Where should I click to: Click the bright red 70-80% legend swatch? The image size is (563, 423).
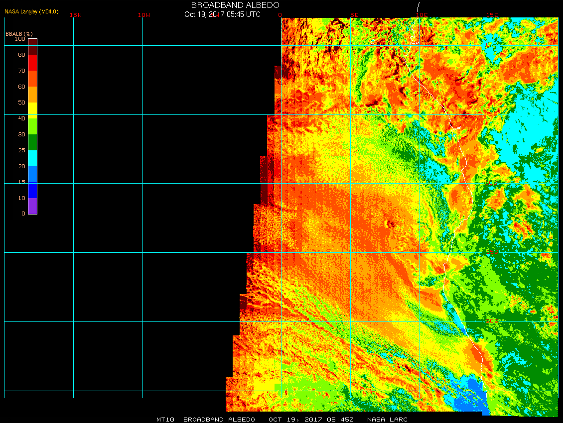click(32, 62)
